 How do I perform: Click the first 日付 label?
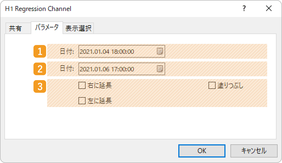pyautogui.click(x=67, y=52)
